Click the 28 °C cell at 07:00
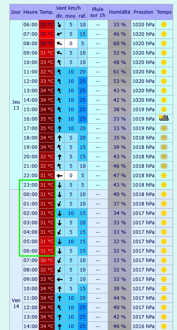 [x=47, y=34]
